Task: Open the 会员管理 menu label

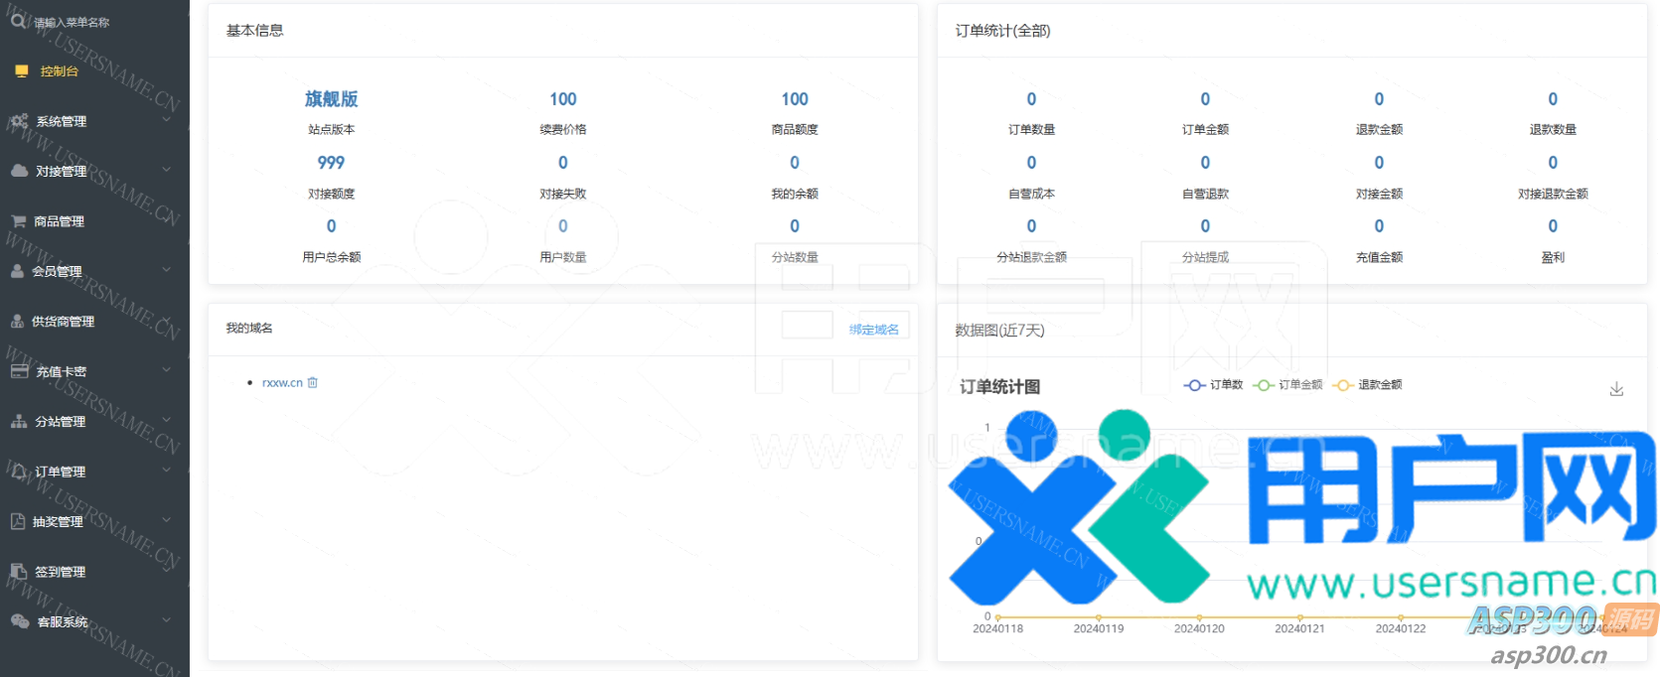Action: [x=58, y=271]
